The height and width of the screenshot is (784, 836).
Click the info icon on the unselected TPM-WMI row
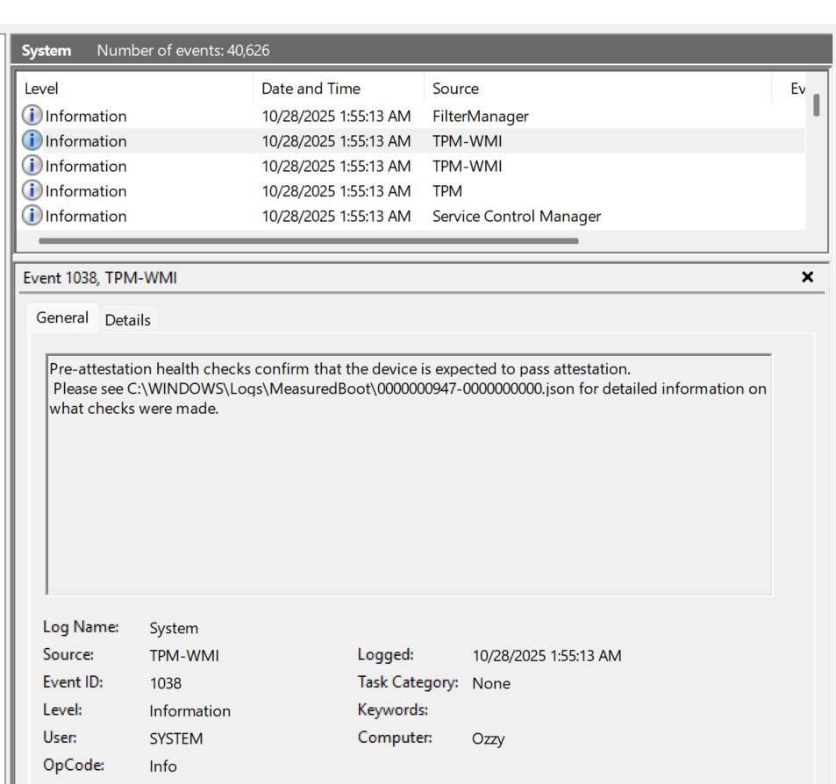[x=32, y=166]
